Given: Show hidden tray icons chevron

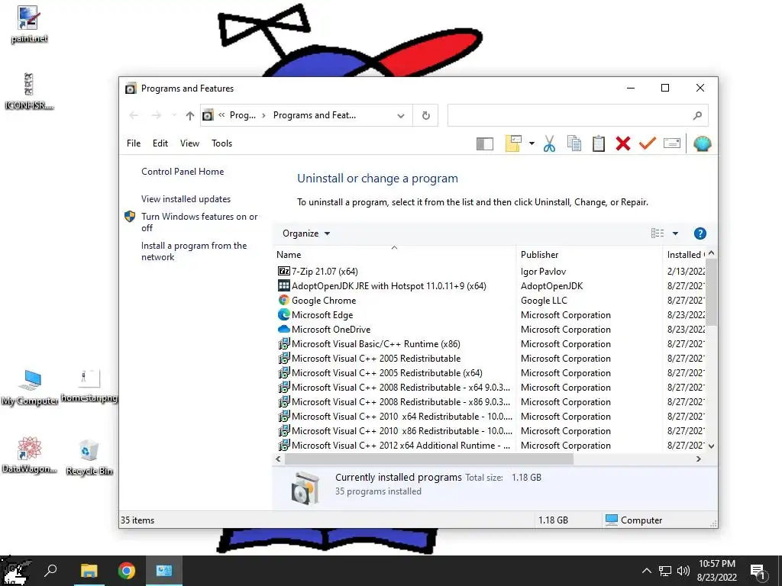Looking at the screenshot, I should point(646,571).
